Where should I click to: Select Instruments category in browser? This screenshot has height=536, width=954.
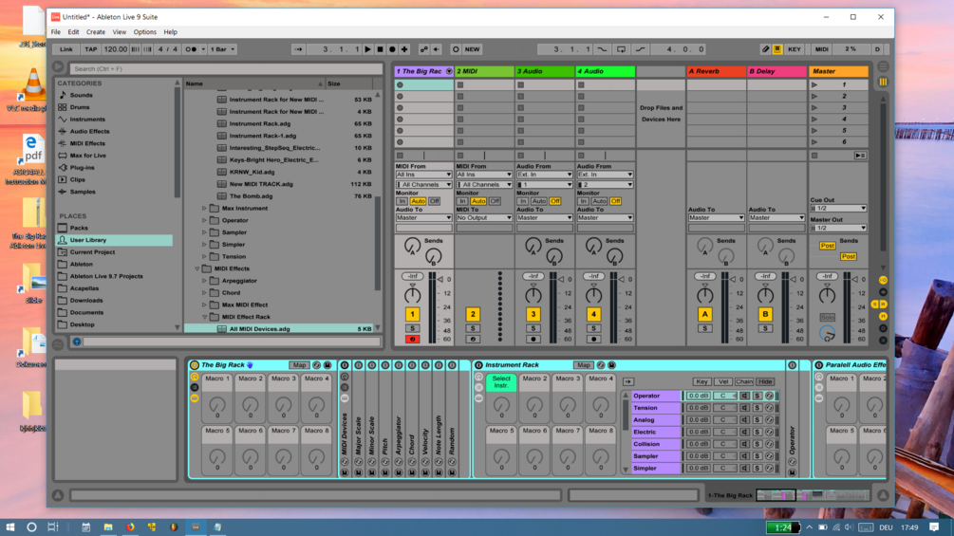[x=87, y=120]
